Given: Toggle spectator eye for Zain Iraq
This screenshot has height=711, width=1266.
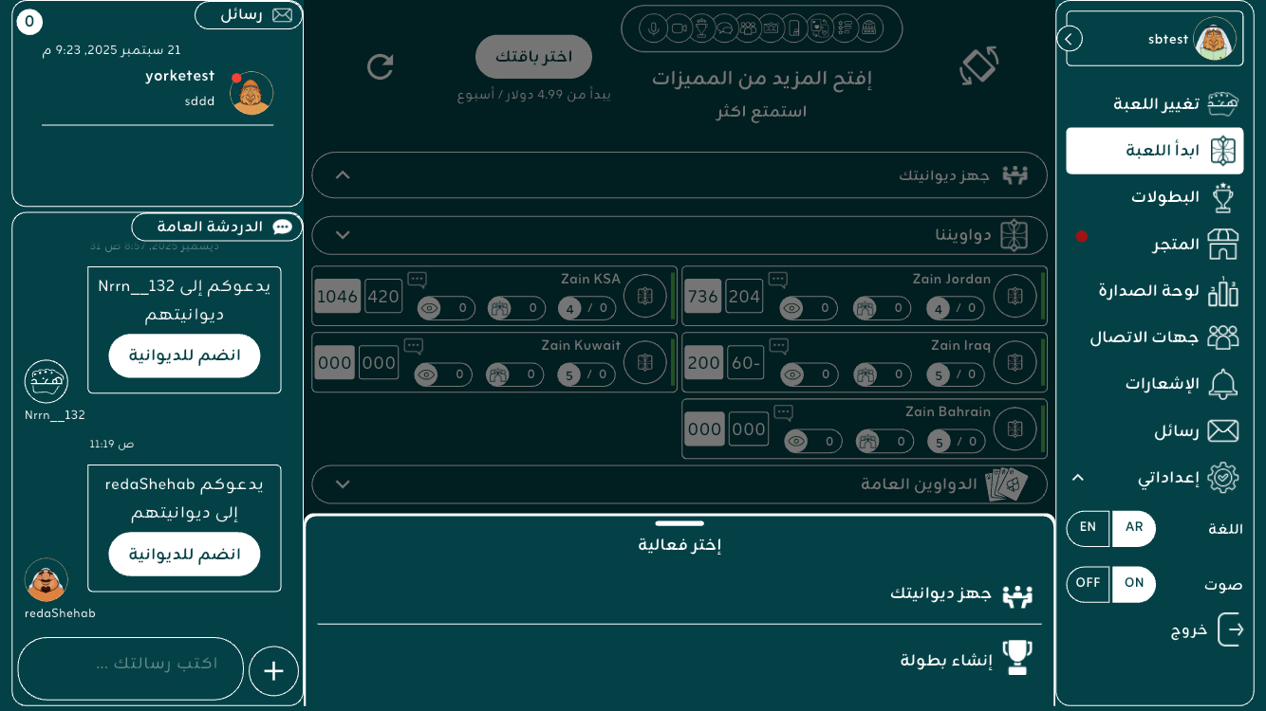Looking at the screenshot, I should (792, 374).
